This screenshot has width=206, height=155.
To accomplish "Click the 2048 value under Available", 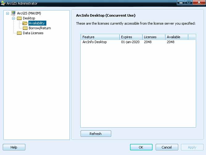I will pos(170,42).
